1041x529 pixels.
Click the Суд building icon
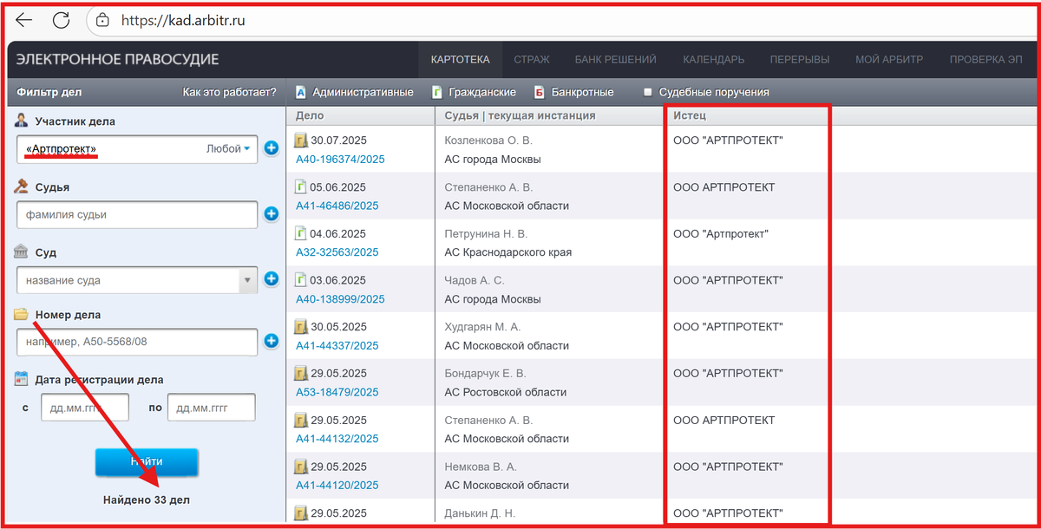tap(22, 251)
